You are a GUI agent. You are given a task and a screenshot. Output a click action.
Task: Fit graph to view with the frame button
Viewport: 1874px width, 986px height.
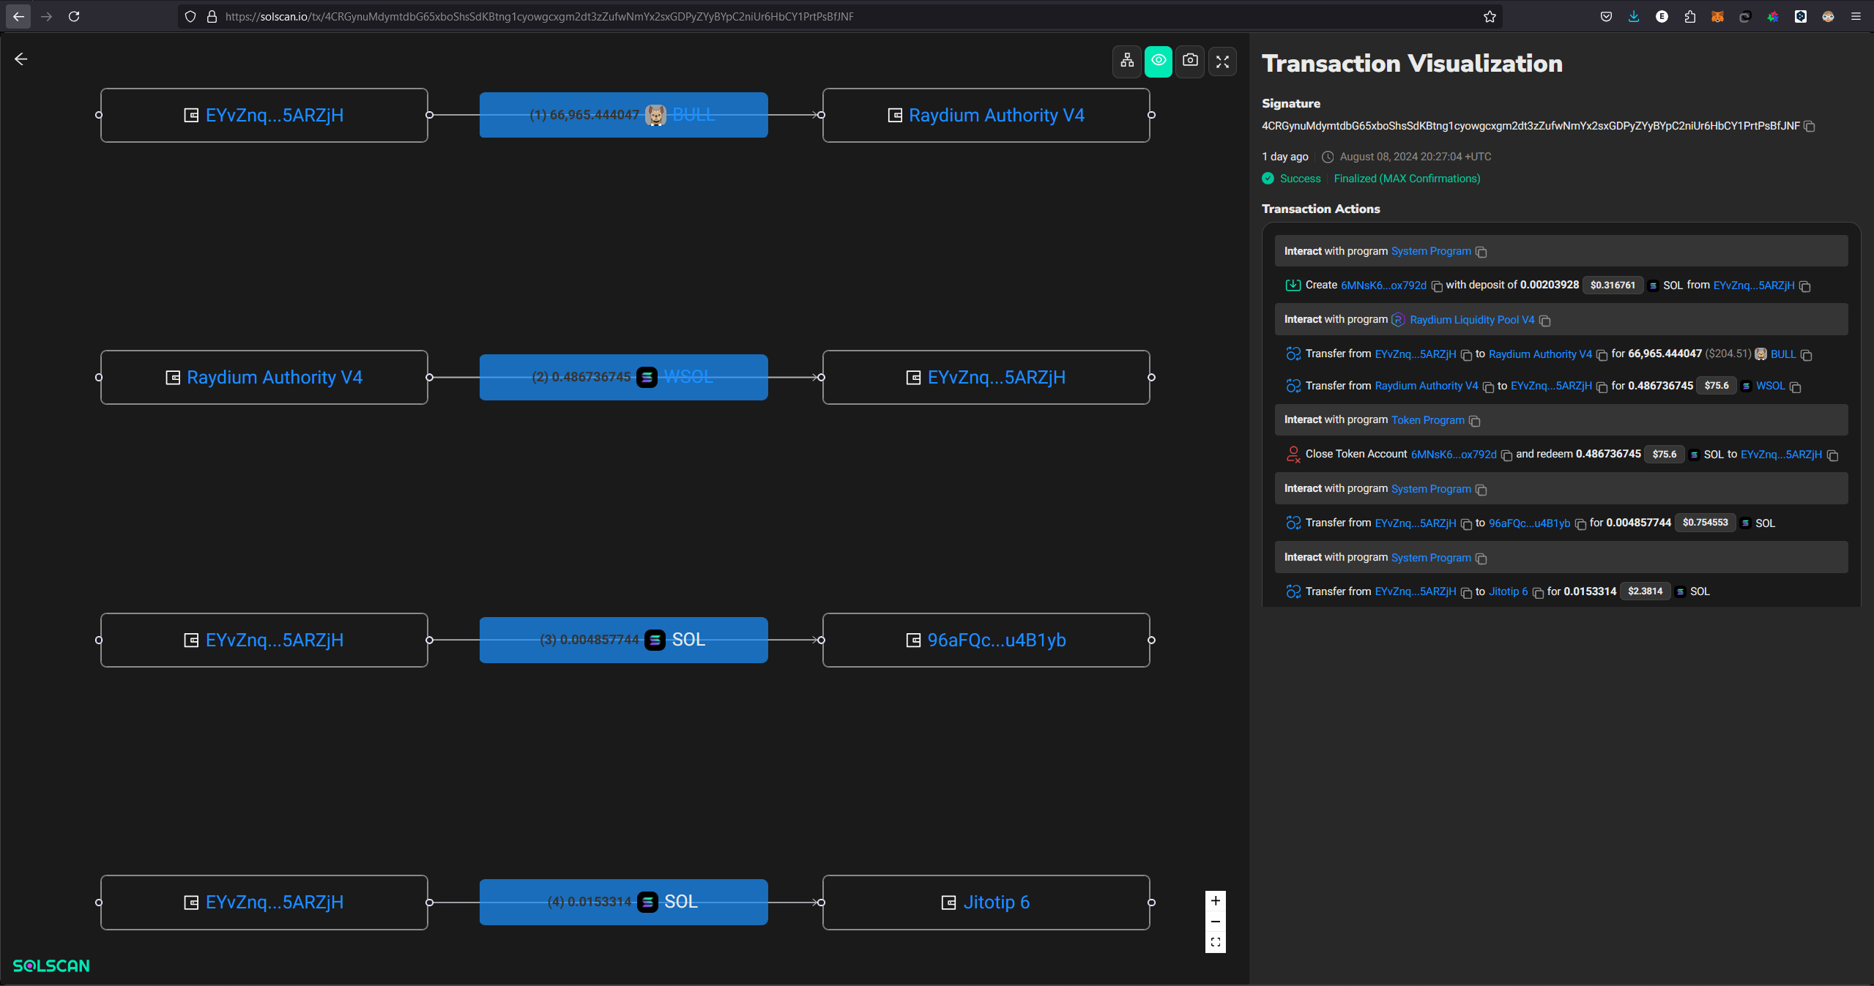[1216, 942]
